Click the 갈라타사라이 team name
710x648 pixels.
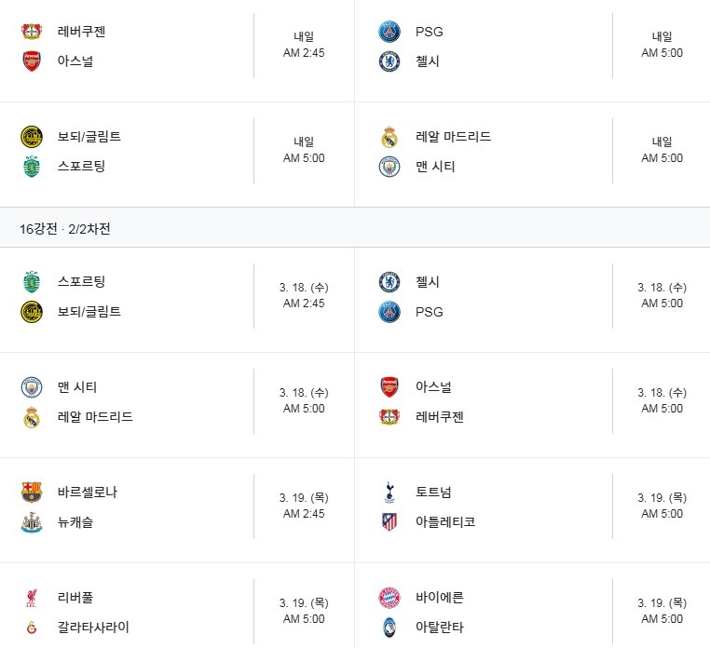point(93,628)
